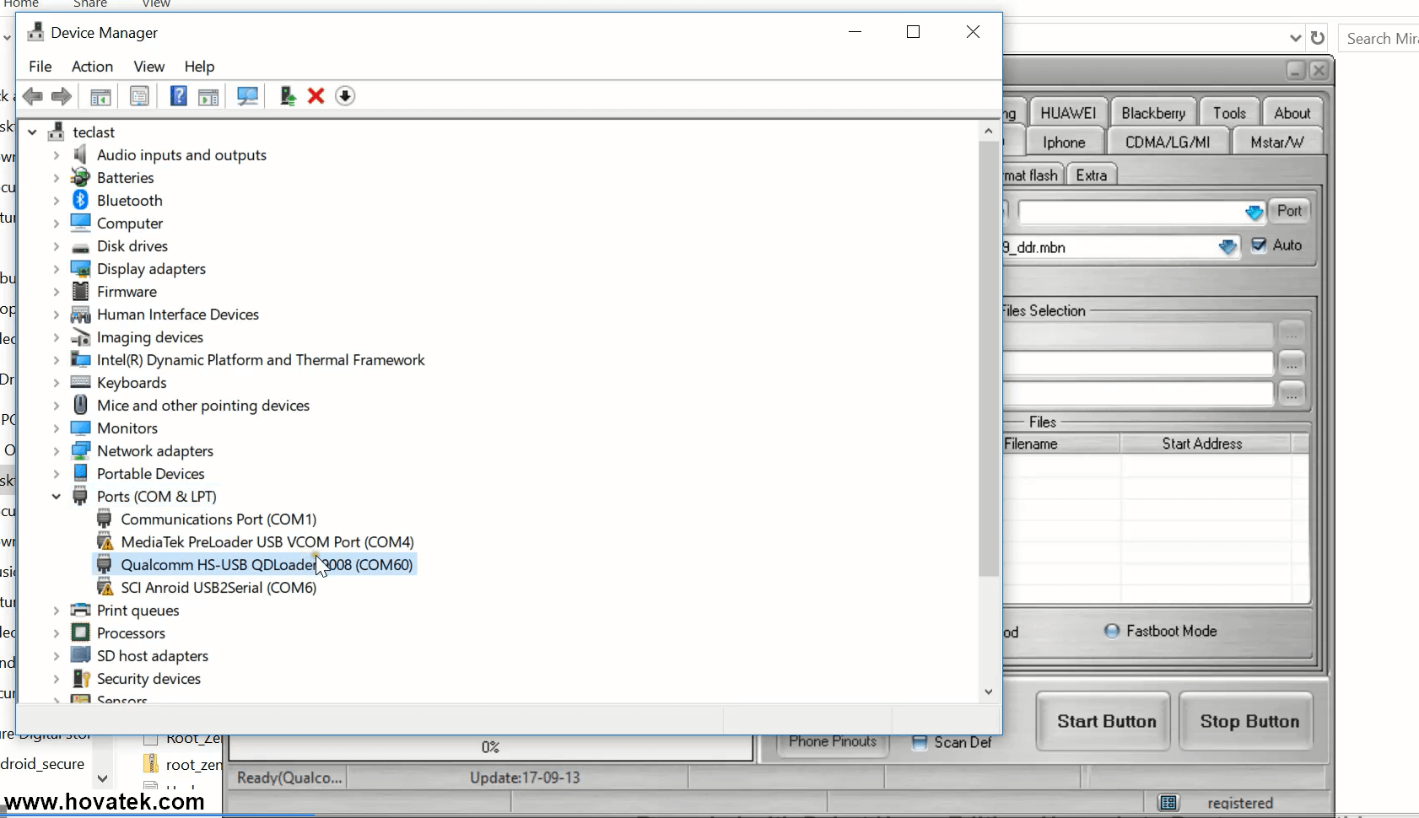The width and height of the screenshot is (1419, 818).
Task: Select the Uninstall device red X icon
Action: [316, 95]
